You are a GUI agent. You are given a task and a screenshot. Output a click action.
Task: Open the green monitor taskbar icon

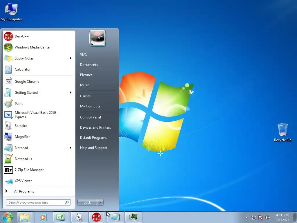(x=133, y=217)
